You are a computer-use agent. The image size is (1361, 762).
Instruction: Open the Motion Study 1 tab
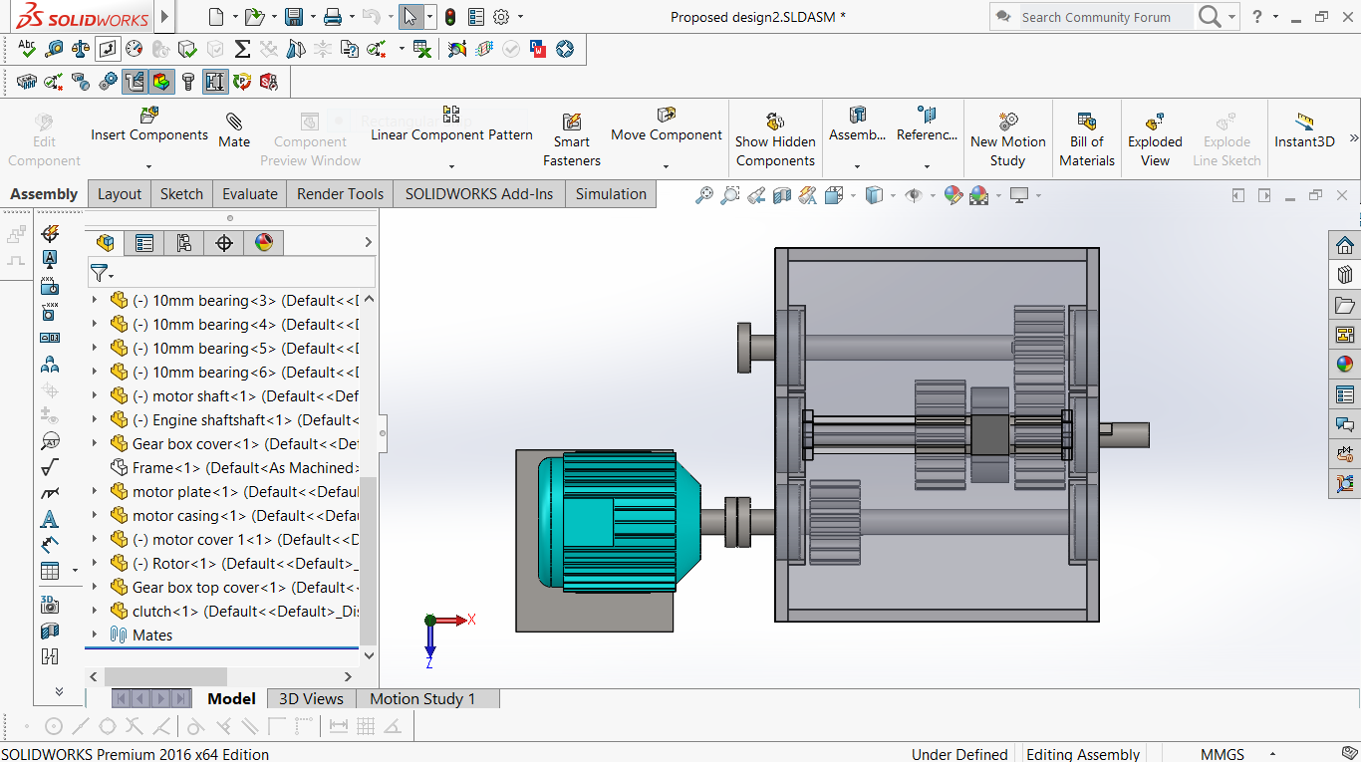point(422,699)
